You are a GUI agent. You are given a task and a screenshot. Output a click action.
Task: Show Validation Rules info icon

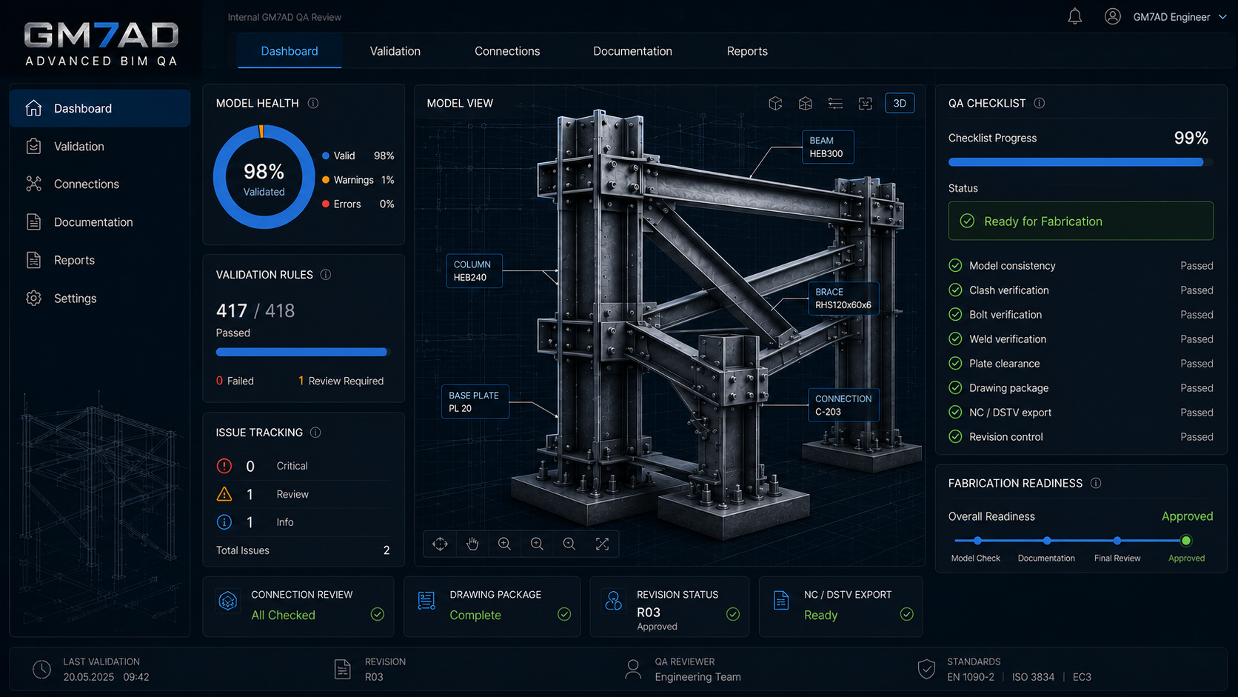point(326,275)
